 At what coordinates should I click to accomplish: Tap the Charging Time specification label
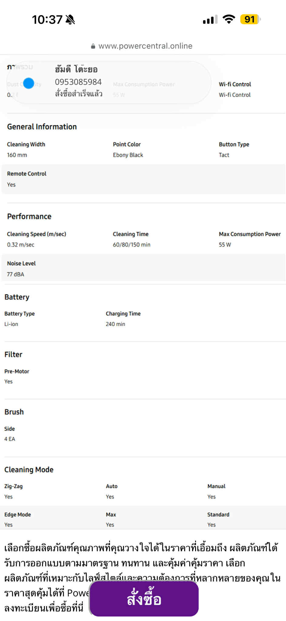[123, 314]
